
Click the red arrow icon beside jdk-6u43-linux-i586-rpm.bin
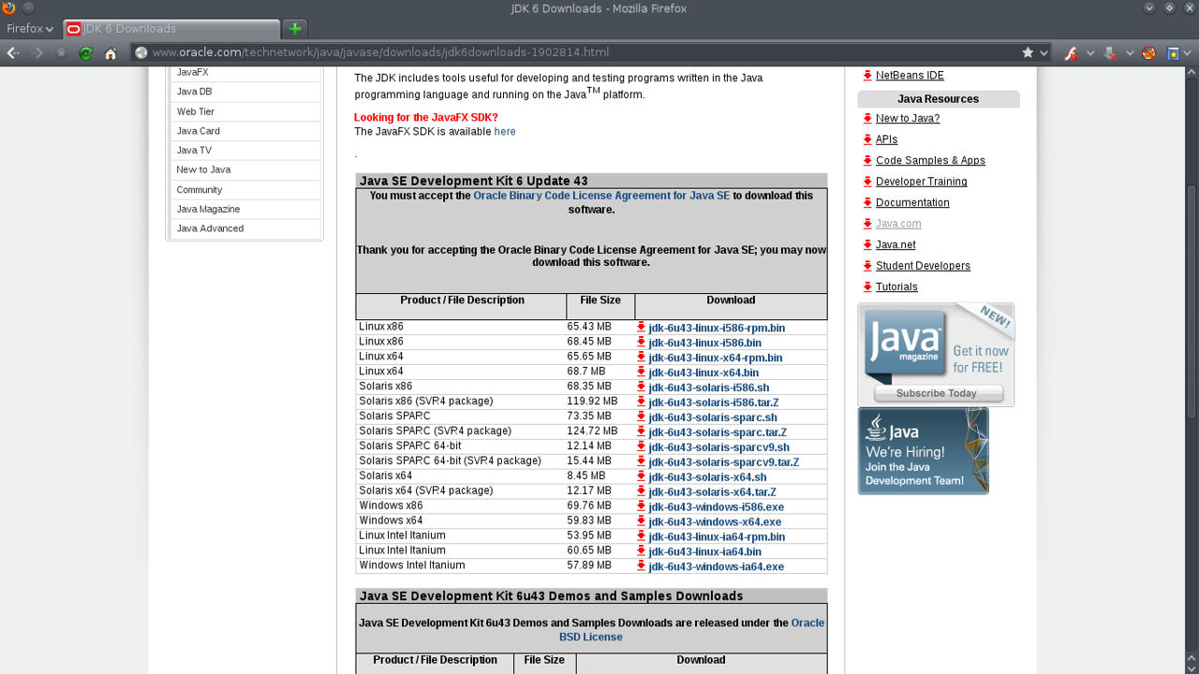pyautogui.click(x=642, y=328)
